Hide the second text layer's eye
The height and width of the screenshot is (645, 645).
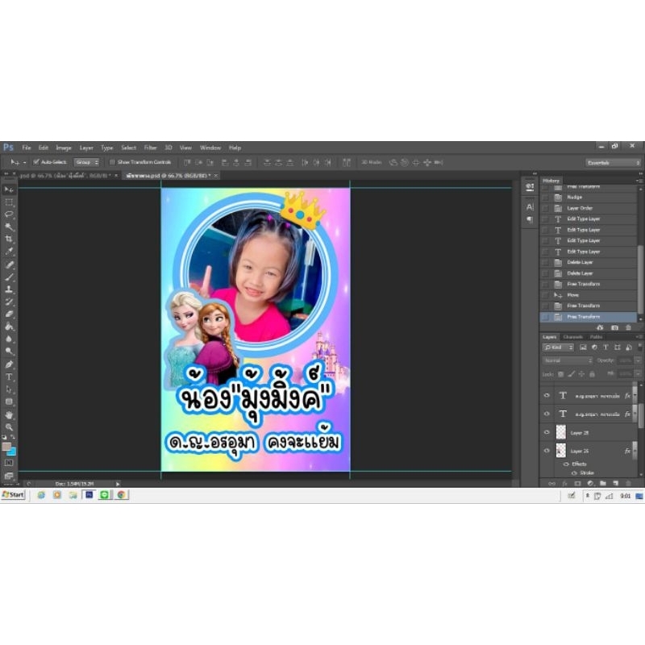tap(547, 414)
